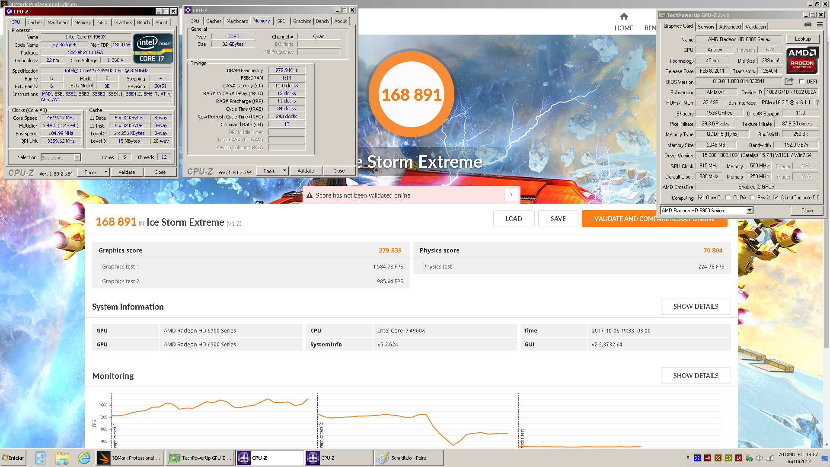The image size is (830, 467).
Task: Open the network signal tray icon
Action: click(x=770, y=458)
